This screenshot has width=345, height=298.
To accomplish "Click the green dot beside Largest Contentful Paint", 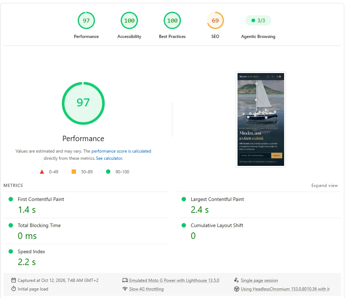I will (x=184, y=199).
